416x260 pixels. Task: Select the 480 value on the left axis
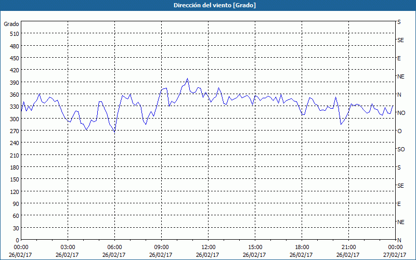point(15,46)
